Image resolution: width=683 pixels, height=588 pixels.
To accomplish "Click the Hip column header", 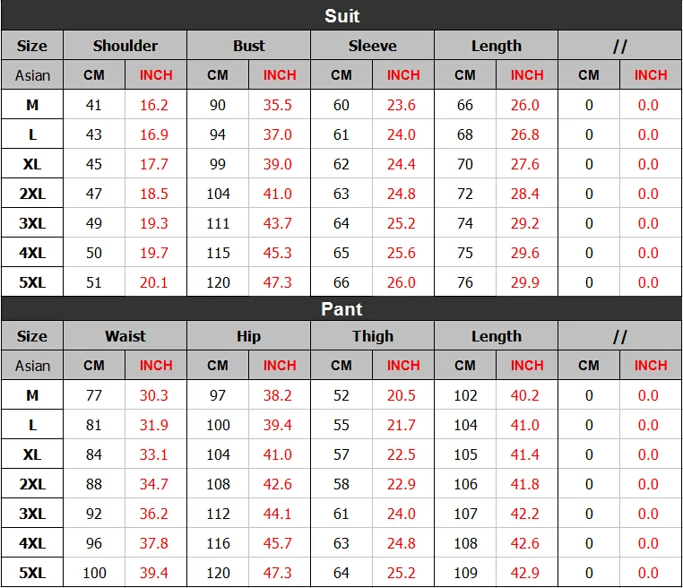I will [x=248, y=336].
